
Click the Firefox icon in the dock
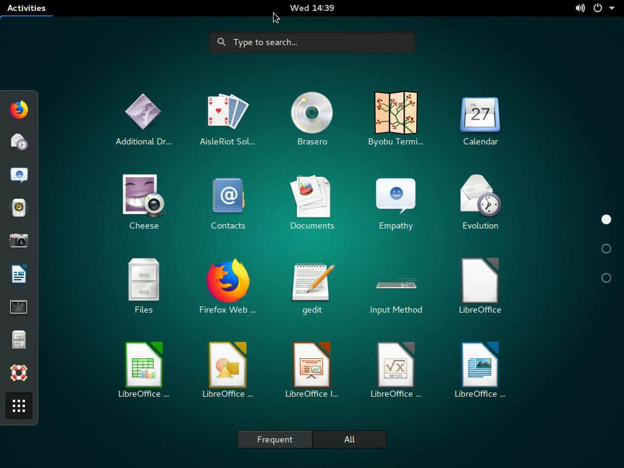(x=19, y=110)
